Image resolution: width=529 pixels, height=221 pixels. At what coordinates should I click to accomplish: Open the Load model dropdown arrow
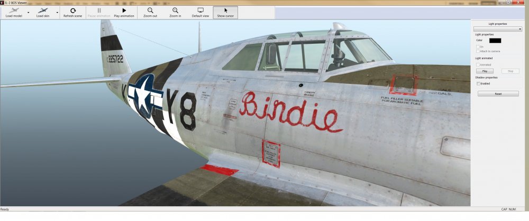pos(29,13)
